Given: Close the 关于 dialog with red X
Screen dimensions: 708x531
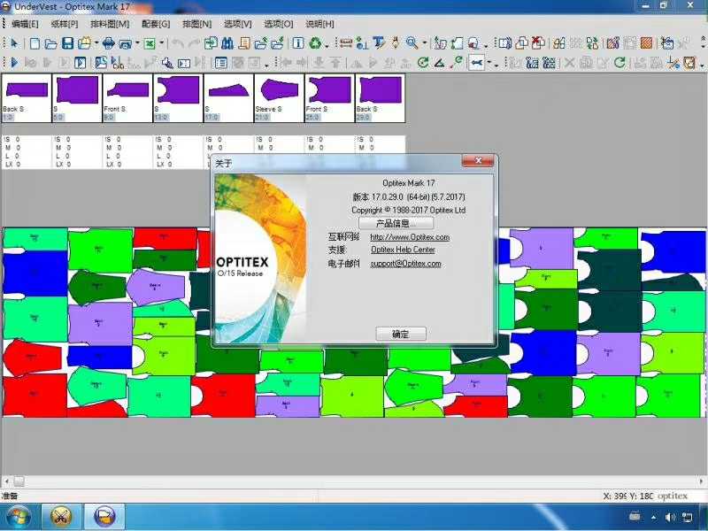Looking at the screenshot, I should [x=478, y=161].
